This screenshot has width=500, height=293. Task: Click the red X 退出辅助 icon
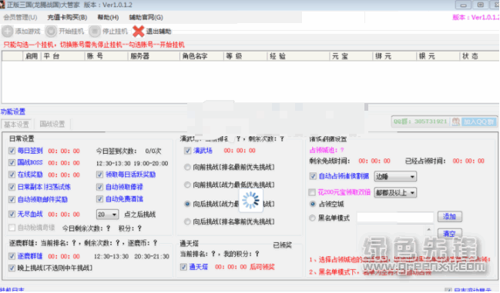(139, 32)
